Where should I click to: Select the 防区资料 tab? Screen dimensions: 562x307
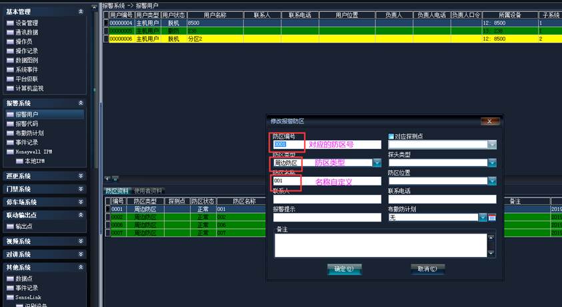point(118,191)
